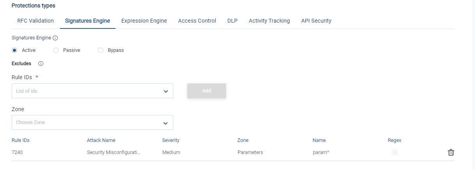475x170 pixels.
Task: Toggle the Regex checkbox for param*
Action: (x=395, y=152)
